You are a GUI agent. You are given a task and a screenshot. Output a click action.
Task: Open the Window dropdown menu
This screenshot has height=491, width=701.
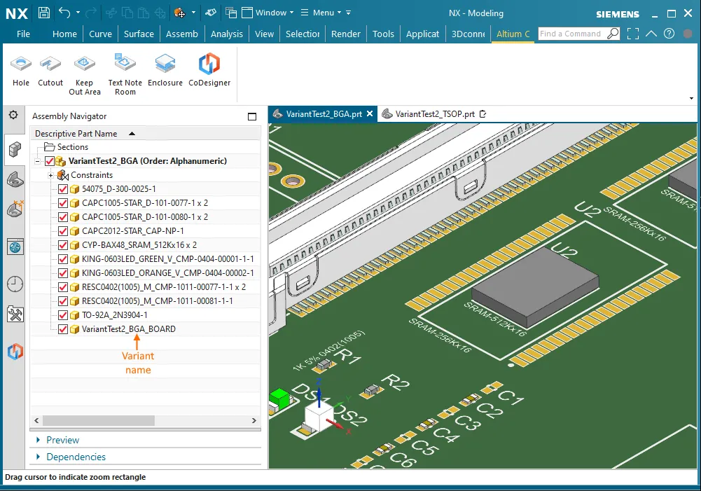[x=268, y=13]
